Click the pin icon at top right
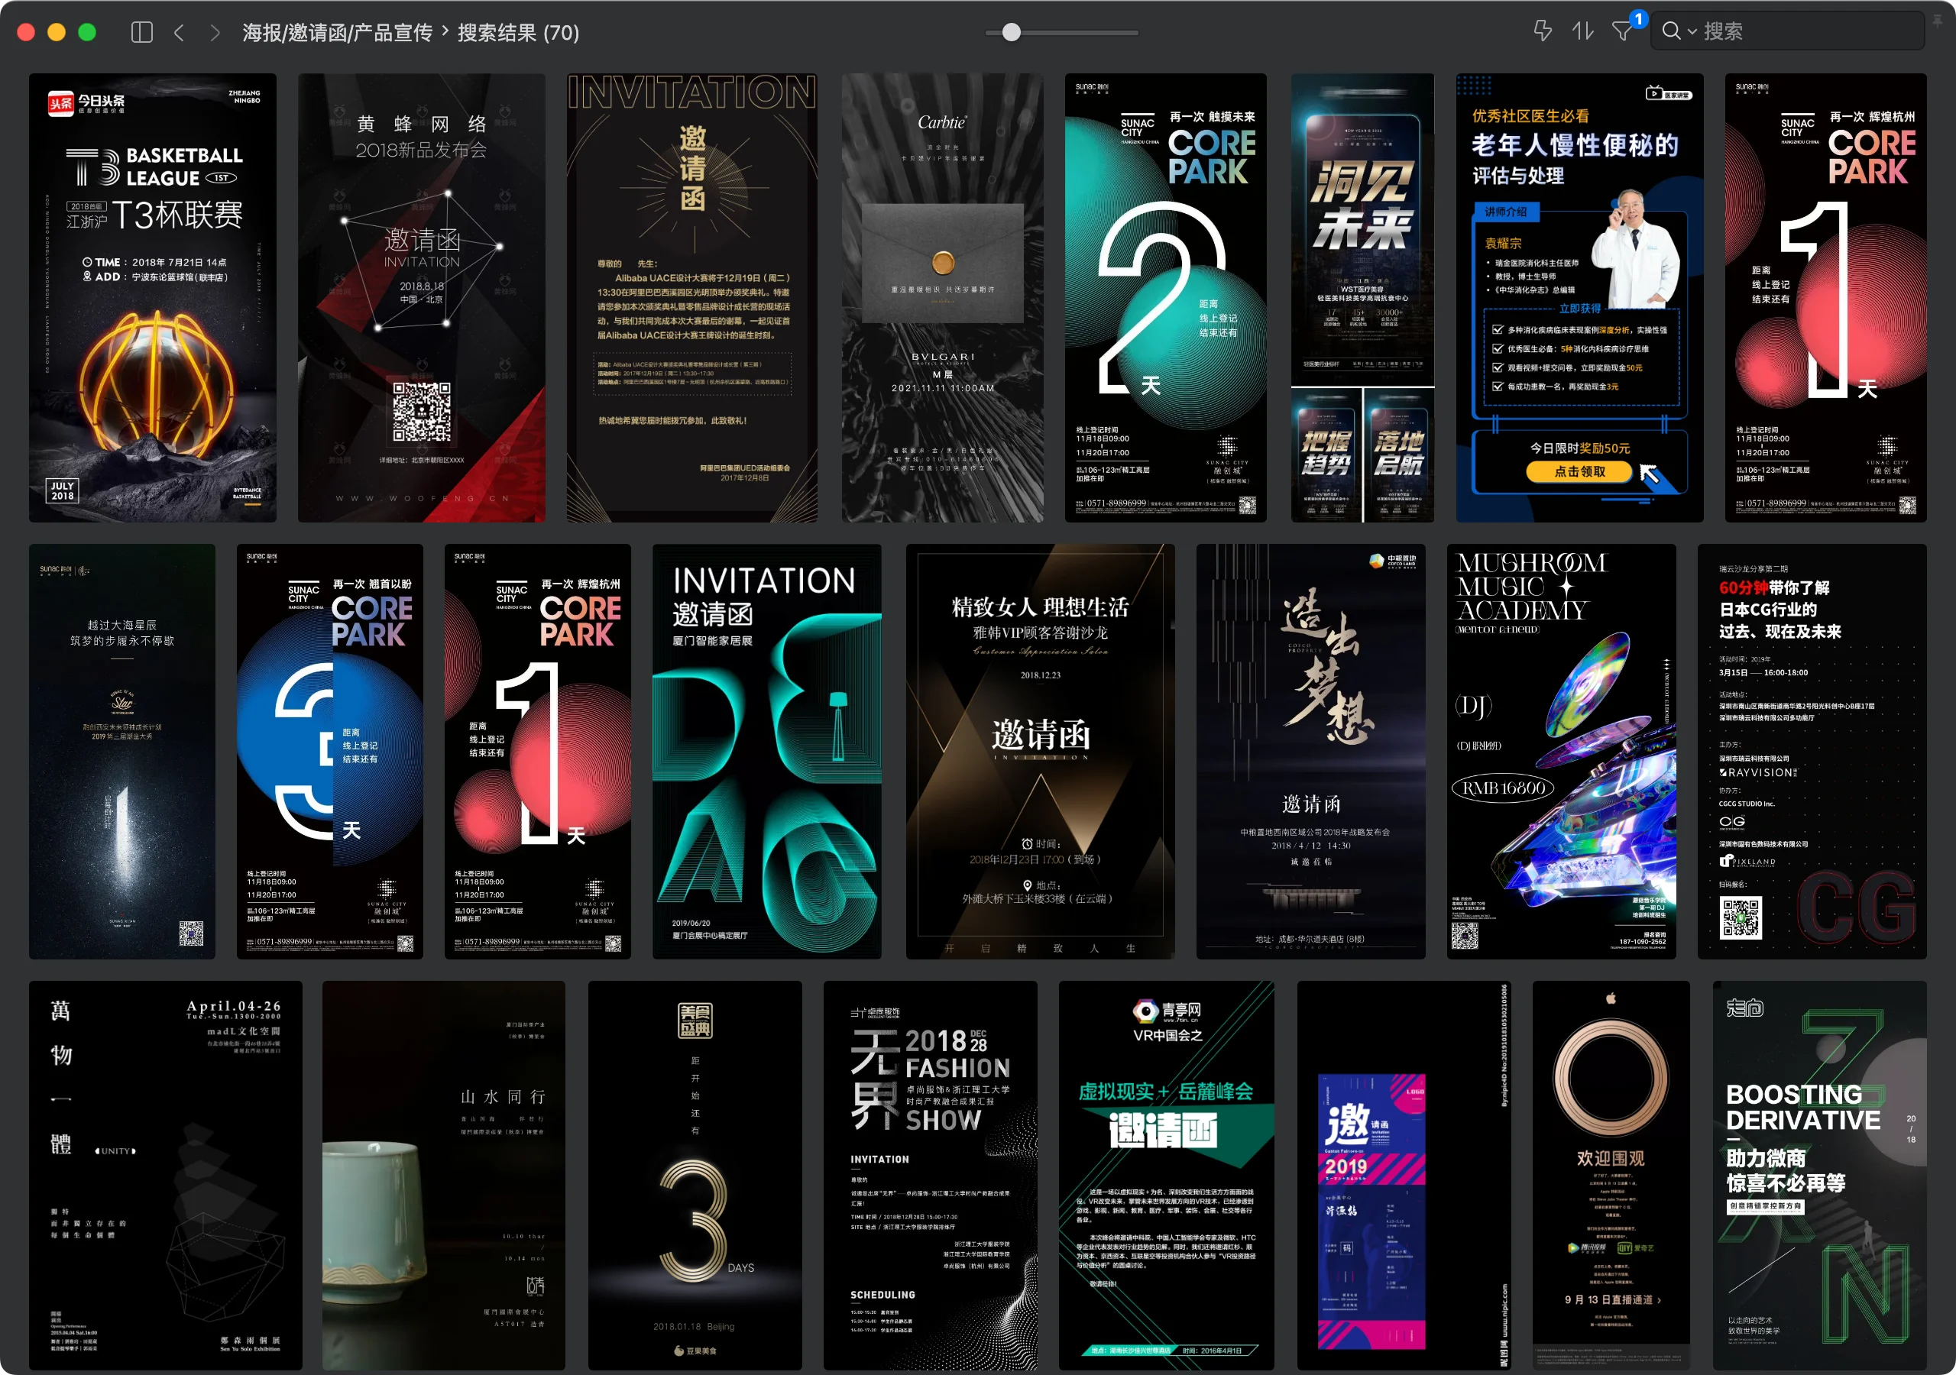 [1937, 21]
